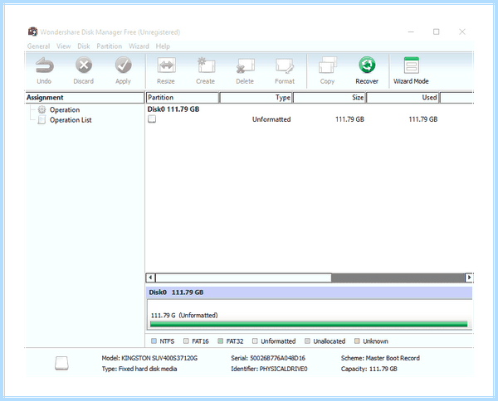Sort by the Size column header
Image resolution: width=498 pixels, height=401 pixels.
click(330, 97)
